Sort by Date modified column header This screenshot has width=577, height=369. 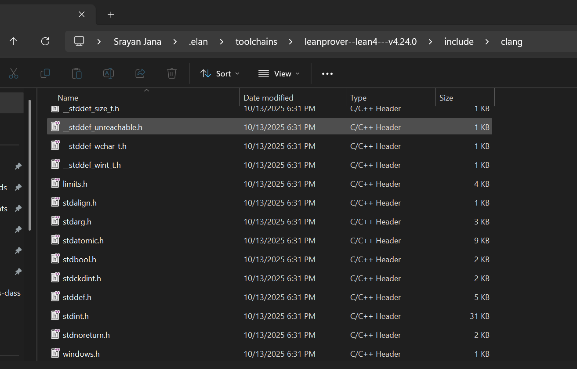click(269, 98)
